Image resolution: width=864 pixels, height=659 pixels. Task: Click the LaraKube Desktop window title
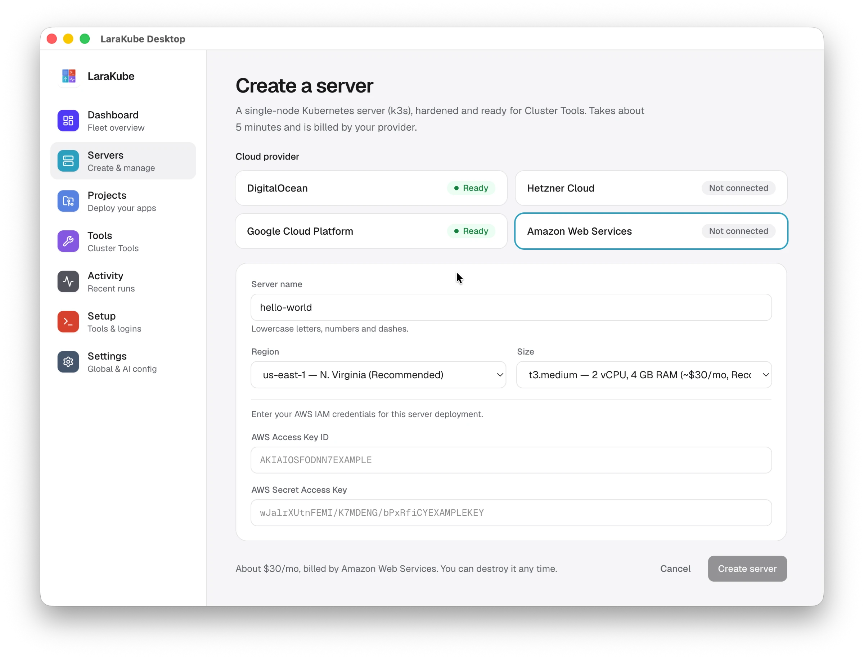(143, 39)
